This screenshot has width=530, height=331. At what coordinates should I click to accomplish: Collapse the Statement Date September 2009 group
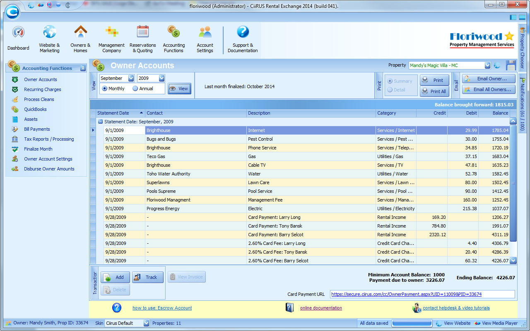100,122
